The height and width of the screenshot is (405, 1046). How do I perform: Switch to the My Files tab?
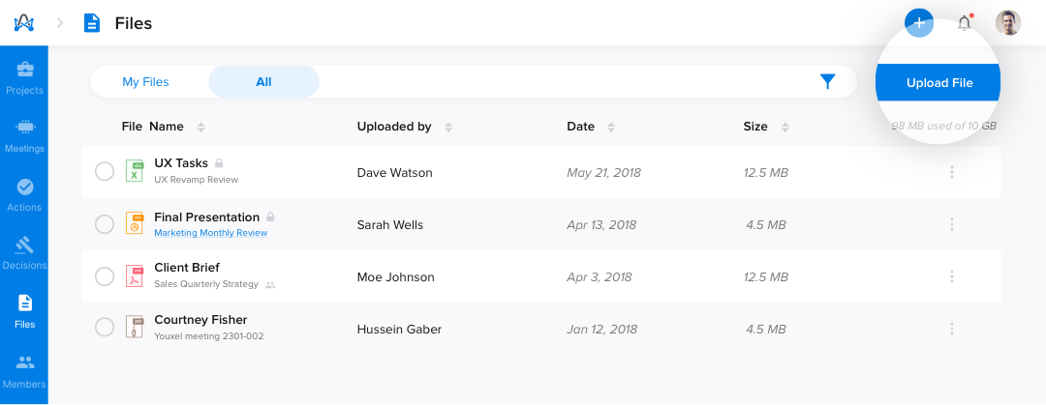coord(145,82)
